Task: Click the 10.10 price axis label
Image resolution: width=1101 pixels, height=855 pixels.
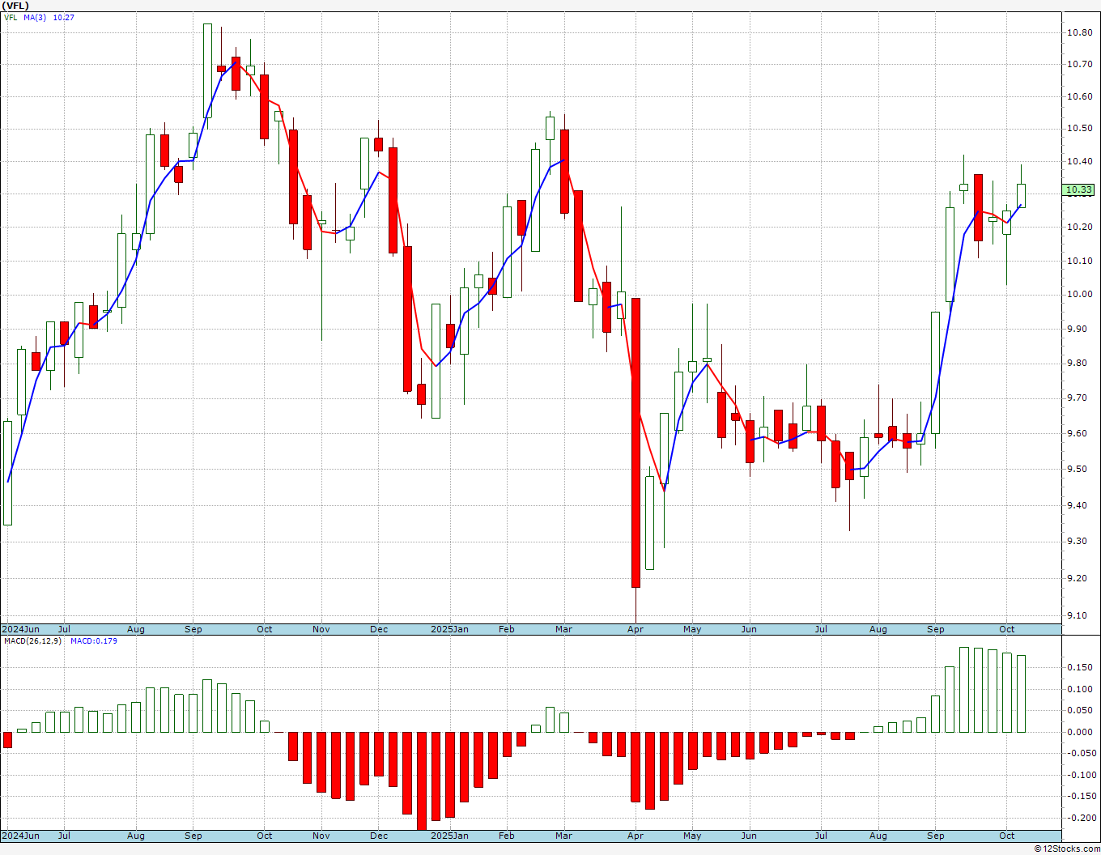Action: tap(1078, 261)
